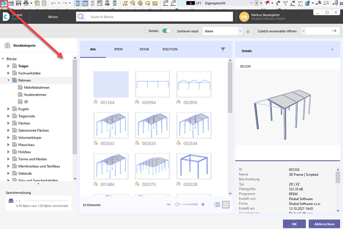Click the open model toolbar icon

11,3
